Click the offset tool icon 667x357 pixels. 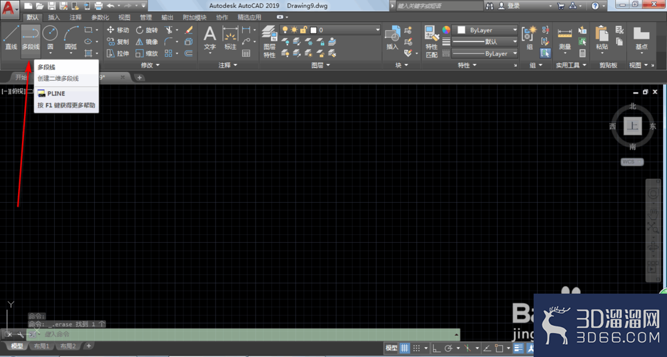(x=189, y=53)
